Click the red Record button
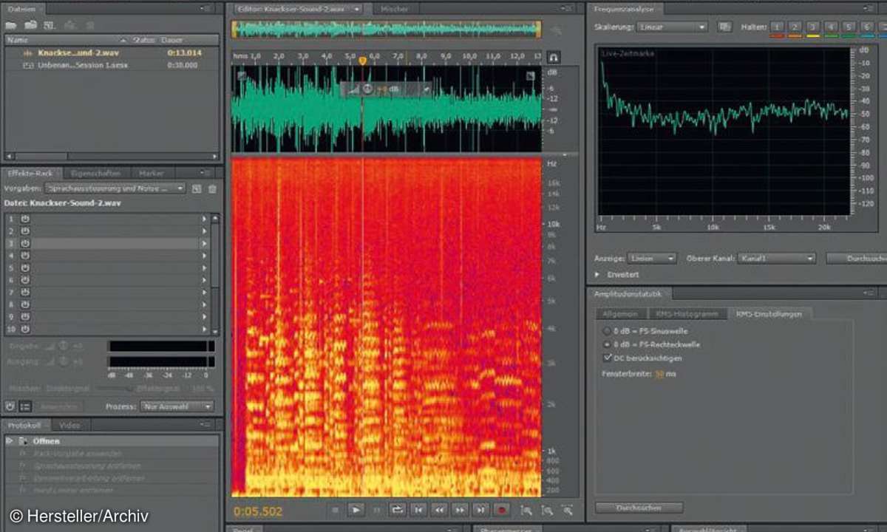 502,509
